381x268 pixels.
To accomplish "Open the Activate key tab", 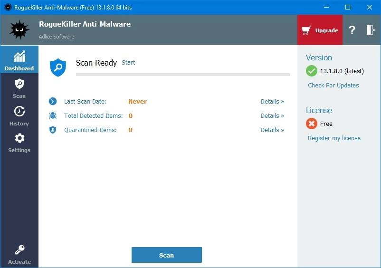I will pos(19,254).
